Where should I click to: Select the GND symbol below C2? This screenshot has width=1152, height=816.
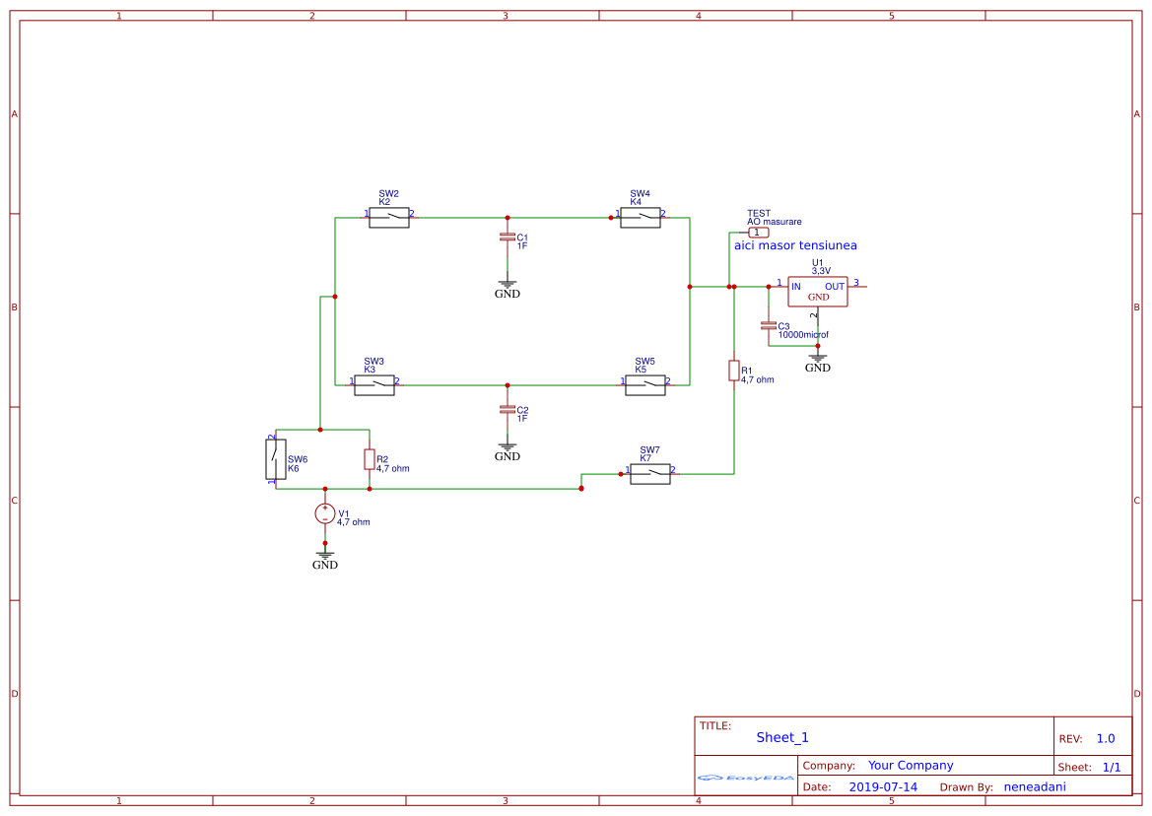(508, 449)
